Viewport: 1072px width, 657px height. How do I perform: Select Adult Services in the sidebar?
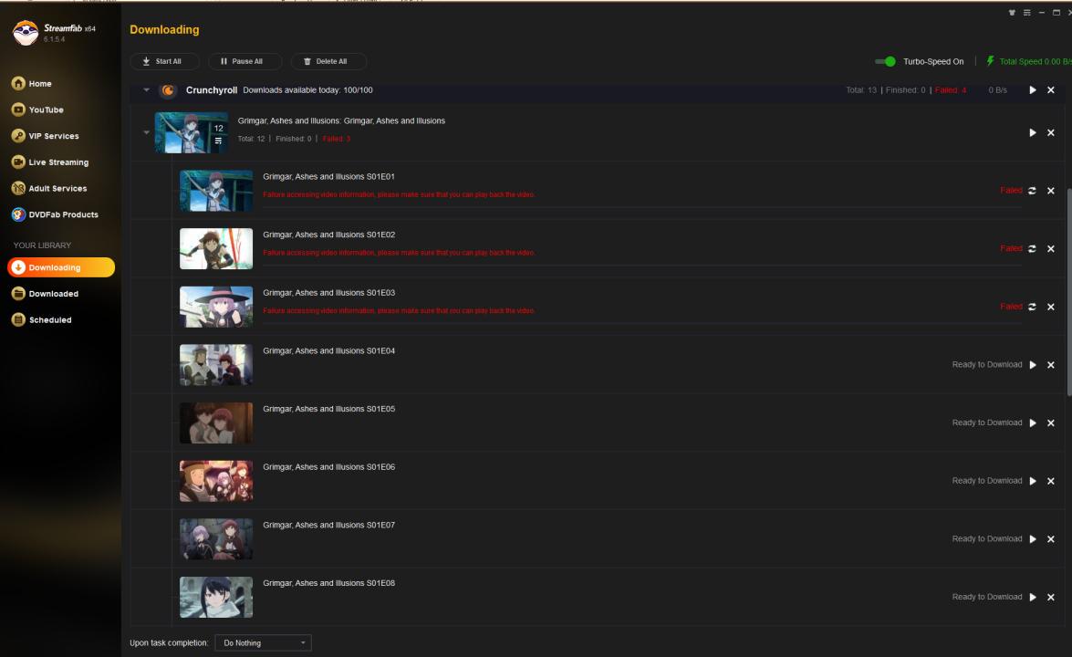[x=49, y=188]
